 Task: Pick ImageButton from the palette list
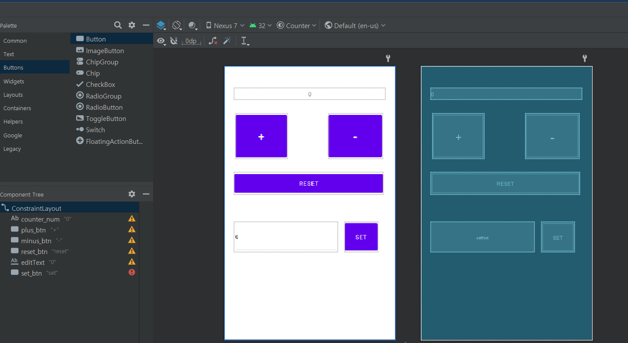112,51
